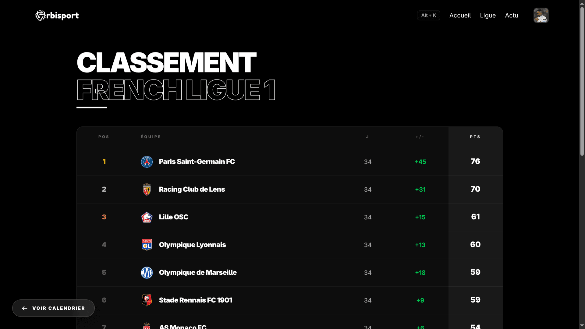Open Paris Saint-Germain FC team name
585x329 pixels.
(197, 162)
